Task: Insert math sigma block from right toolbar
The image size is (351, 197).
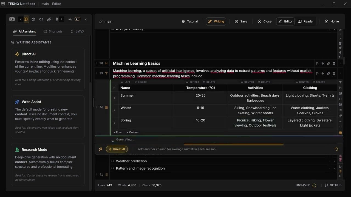Action: pos(340,127)
